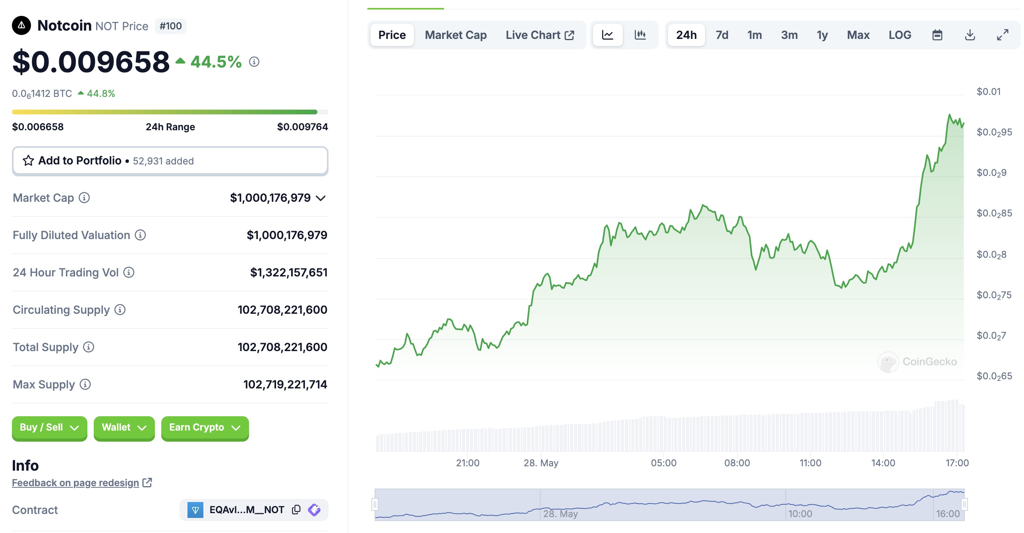Click the volume bars under the chart
The image size is (1024, 533).
[x=670, y=426]
